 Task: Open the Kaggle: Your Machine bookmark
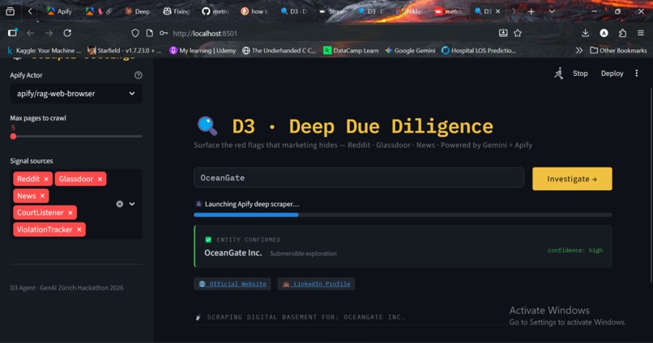pyautogui.click(x=44, y=50)
